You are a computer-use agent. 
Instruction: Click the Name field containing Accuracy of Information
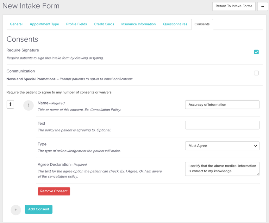(222, 105)
